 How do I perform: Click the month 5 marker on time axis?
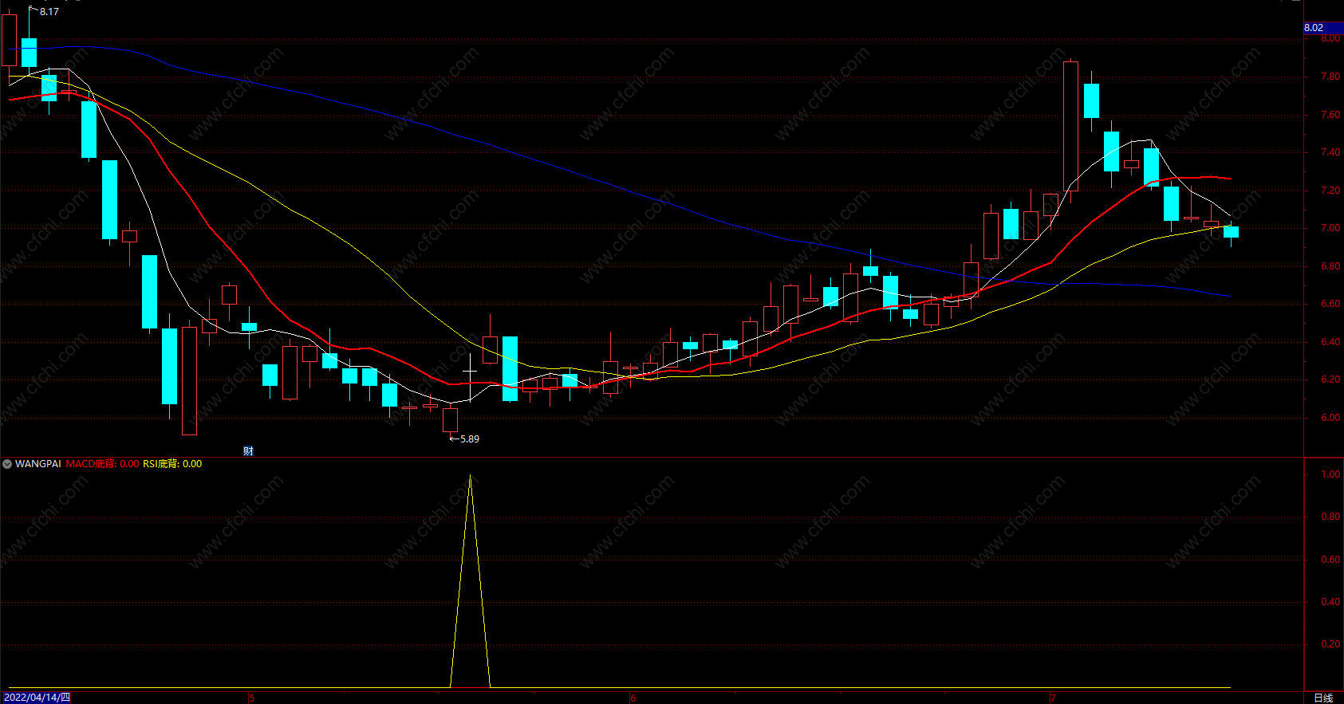pyautogui.click(x=252, y=698)
